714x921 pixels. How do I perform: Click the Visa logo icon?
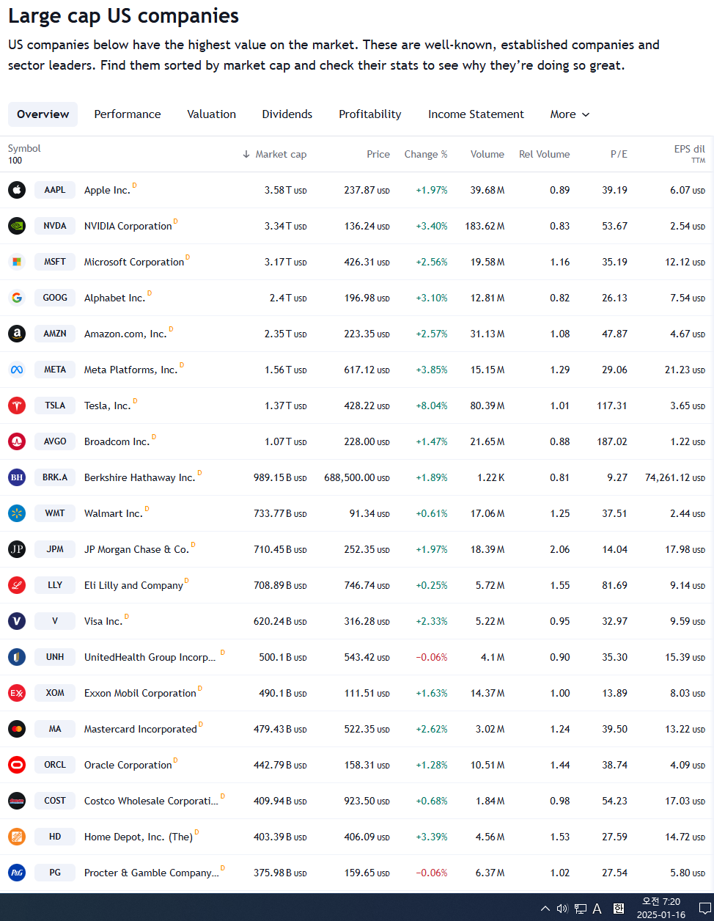pyautogui.click(x=17, y=621)
